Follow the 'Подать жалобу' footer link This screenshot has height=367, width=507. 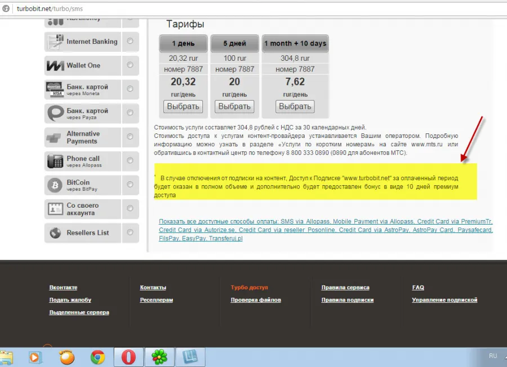(70, 300)
